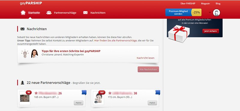Viewport: 240px width, 111px height.
Task: Open blurred profile photo of 26-year-old
Action: pos(25,98)
